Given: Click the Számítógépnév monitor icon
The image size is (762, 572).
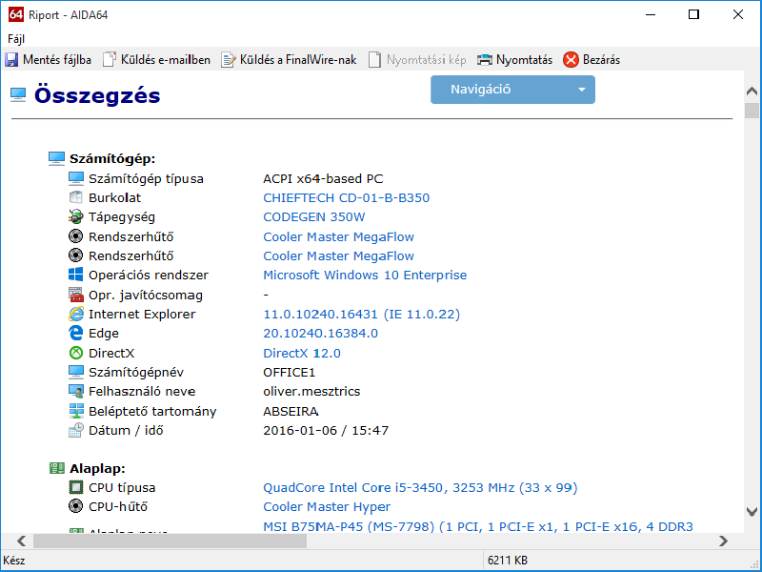Looking at the screenshot, I should point(76,372).
